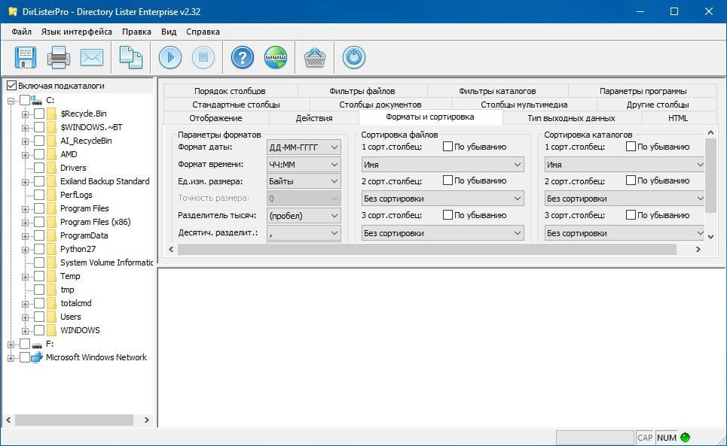Click the blue power exit icon
The width and height of the screenshot is (727, 446).
pyautogui.click(x=354, y=57)
